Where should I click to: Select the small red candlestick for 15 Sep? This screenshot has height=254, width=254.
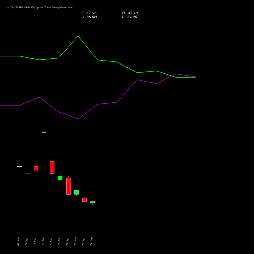(36, 168)
